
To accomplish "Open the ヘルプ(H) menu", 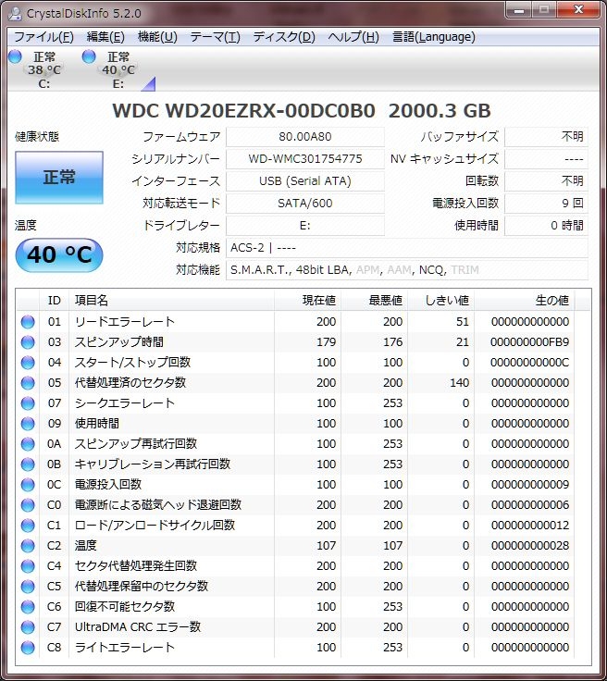I will pyautogui.click(x=353, y=37).
